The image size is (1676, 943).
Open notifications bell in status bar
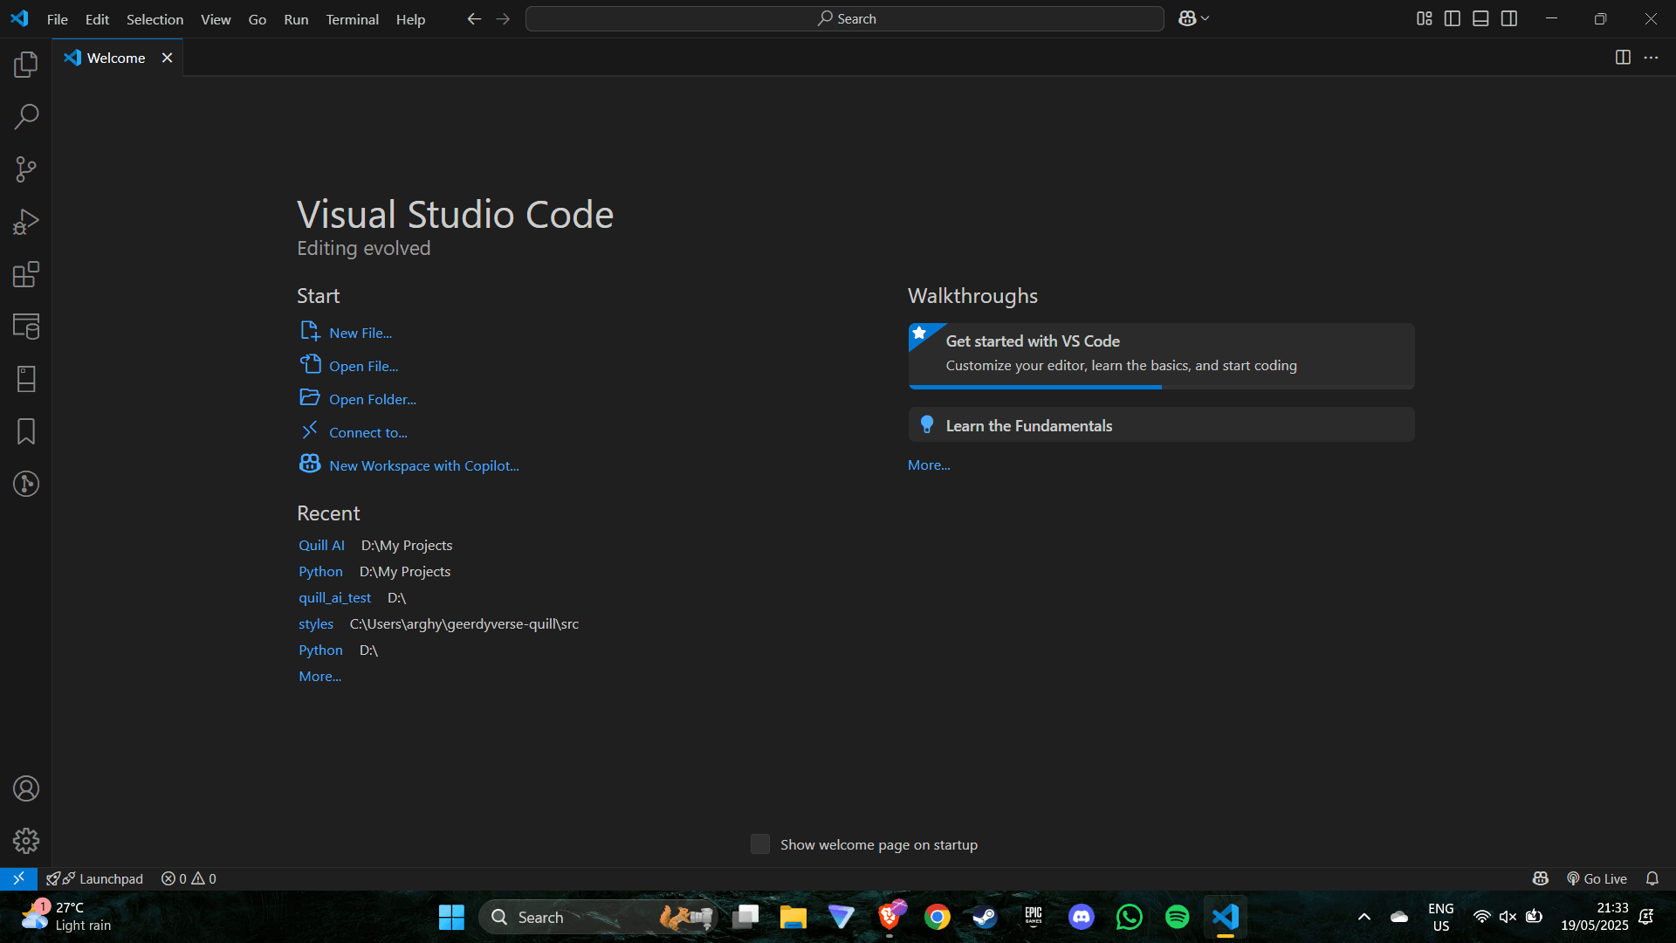(1652, 878)
